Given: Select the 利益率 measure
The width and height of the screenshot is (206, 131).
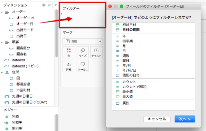Looking at the screenshot, I should coord(17,122).
